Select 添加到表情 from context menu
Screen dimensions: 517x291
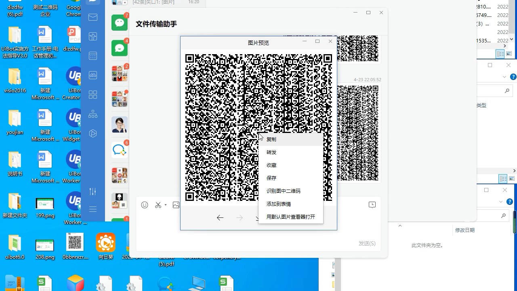coord(291,204)
